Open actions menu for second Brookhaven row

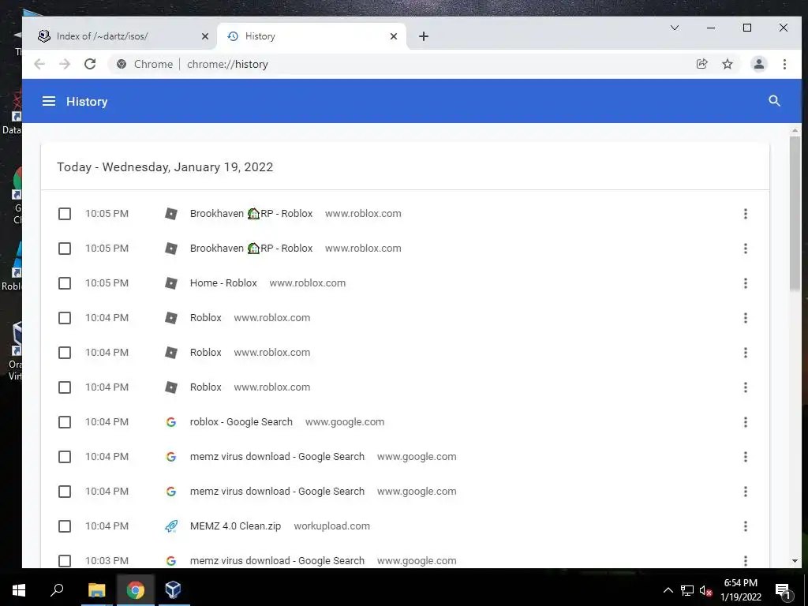click(745, 249)
